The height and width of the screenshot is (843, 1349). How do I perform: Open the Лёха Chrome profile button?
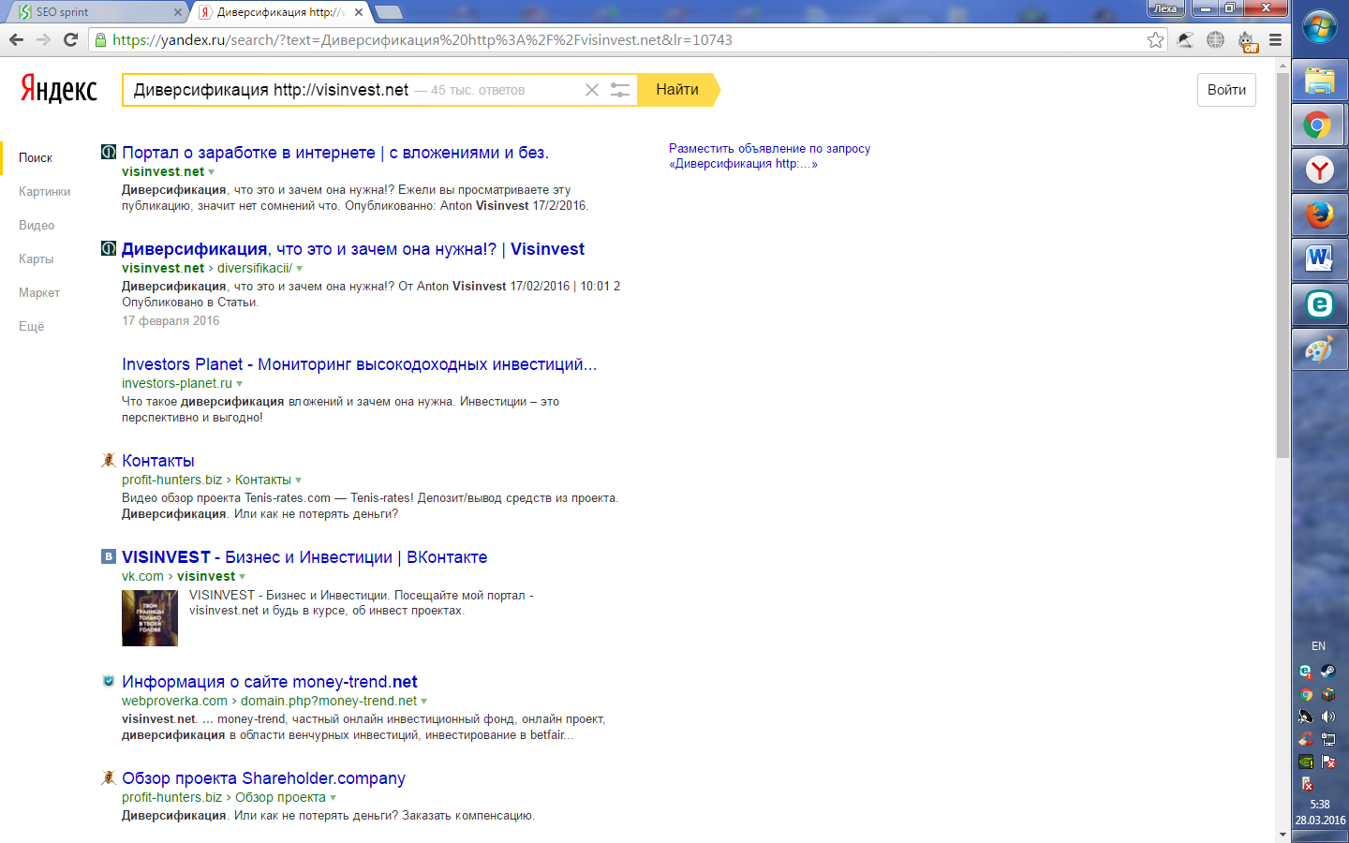click(1166, 8)
